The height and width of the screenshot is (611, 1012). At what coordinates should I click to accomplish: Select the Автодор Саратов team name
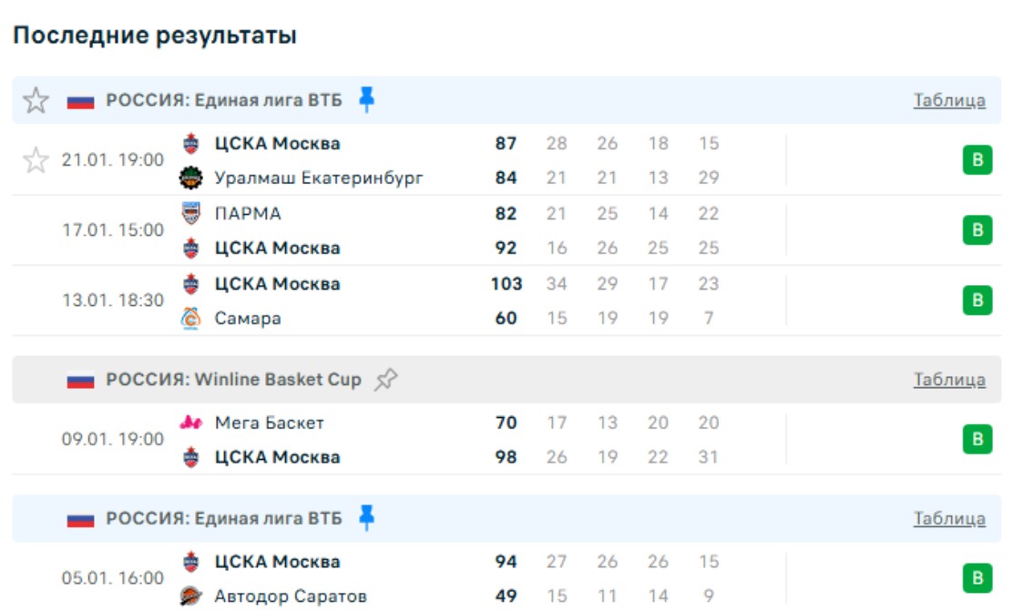(x=291, y=596)
